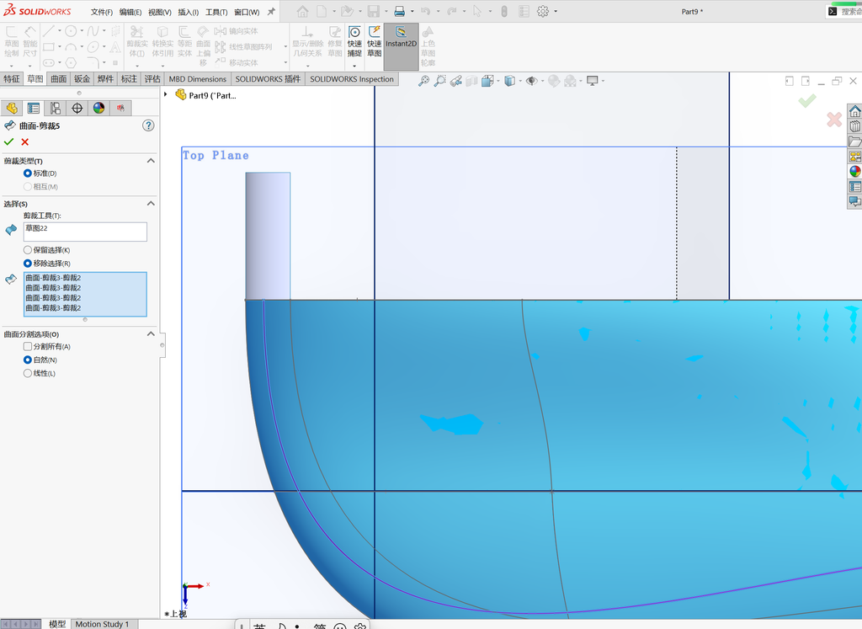Open the 工具(T) menu

pyautogui.click(x=216, y=12)
